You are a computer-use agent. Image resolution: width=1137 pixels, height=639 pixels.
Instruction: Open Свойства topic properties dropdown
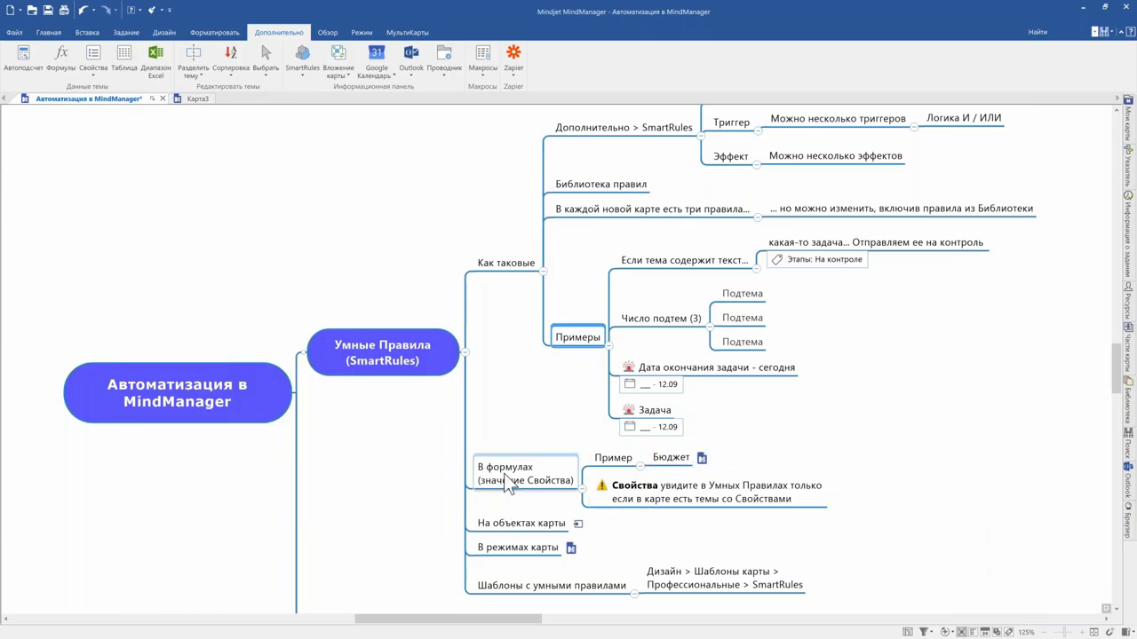click(x=93, y=59)
